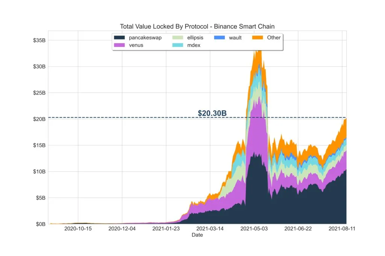The height and width of the screenshot is (256, 385).
Task: Select the Other legend label
Action: click(x=274, y=37)
